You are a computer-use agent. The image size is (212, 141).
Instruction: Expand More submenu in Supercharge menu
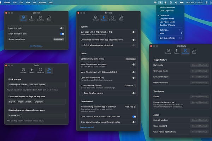[x=171, y=33]
